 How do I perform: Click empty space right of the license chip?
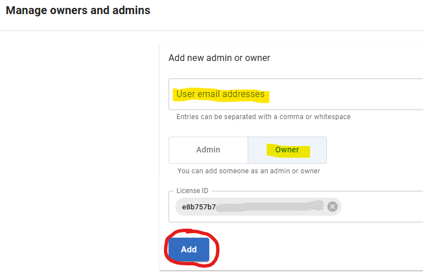(x=382, y=207)
